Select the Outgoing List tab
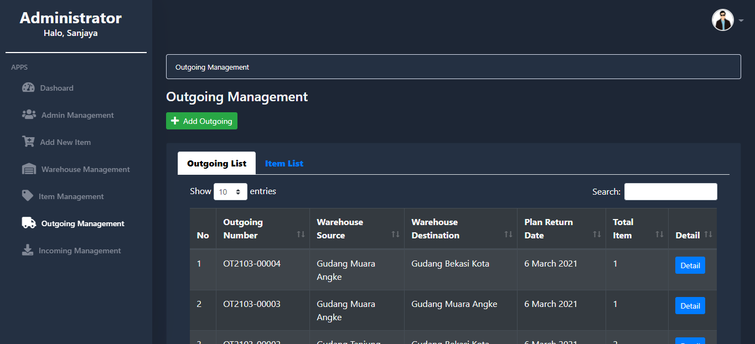Screen dimensions: 755x344 click(216, 164)
